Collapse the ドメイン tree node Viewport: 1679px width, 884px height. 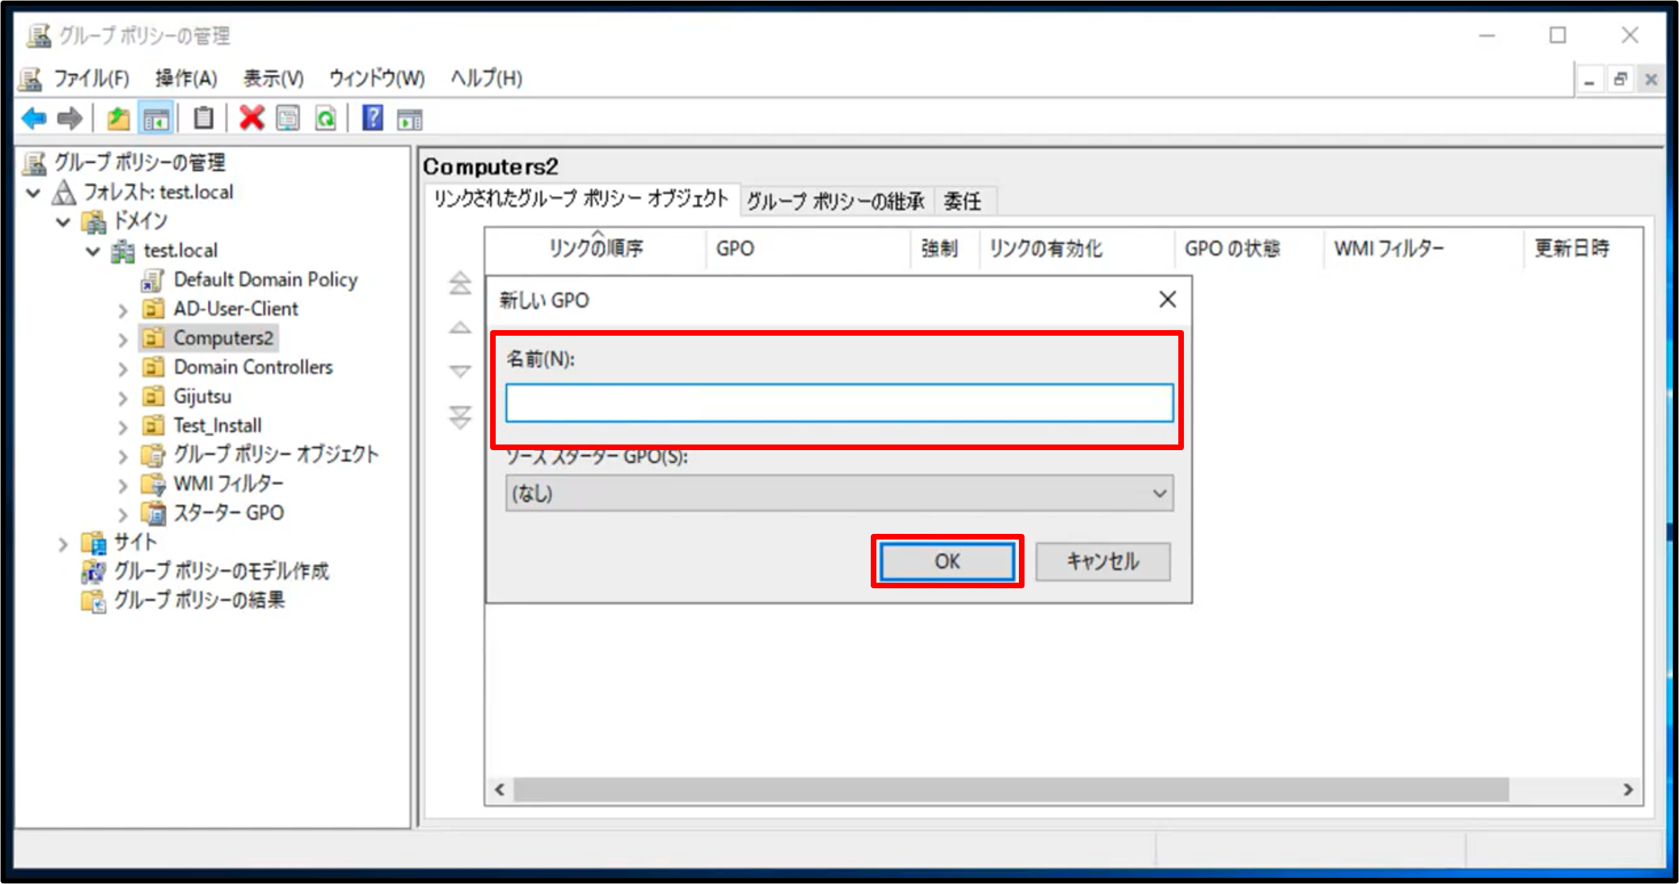(63, 223)
